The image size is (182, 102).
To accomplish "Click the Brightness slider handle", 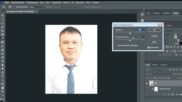I will [130, 33].
